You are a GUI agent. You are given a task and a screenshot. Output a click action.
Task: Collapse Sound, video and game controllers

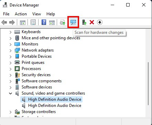tap(10, 94)
